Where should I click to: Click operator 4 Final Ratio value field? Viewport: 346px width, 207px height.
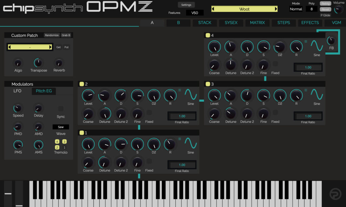(308, 67)
